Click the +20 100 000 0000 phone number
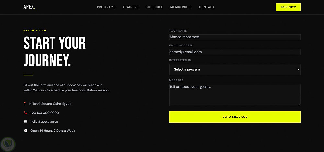 coord(45,113)
